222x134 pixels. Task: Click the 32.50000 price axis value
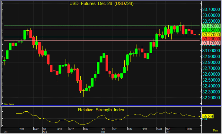(x=211, y=80)
